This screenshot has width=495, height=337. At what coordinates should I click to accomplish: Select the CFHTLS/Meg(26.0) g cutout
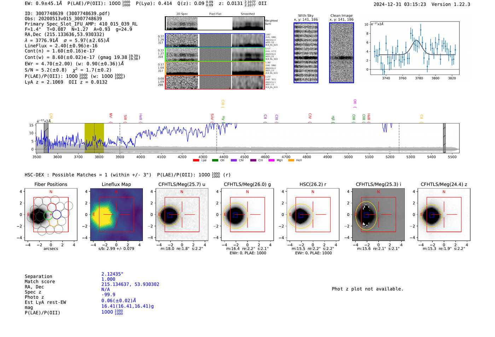coord(247,214)
